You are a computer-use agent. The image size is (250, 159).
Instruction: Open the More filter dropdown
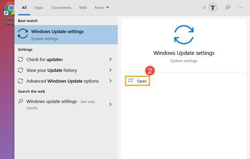tap(102, 8)
